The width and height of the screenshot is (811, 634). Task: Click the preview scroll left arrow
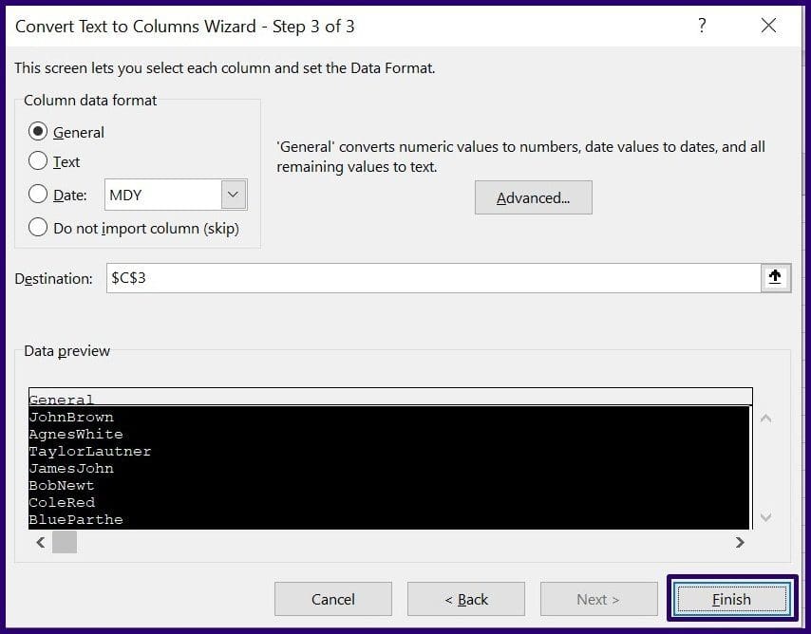coord(40,542)
